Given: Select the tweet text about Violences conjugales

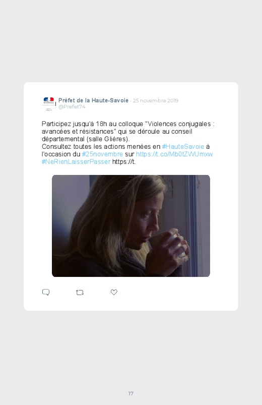Looking at the screenshot, I should pyautogui.click(x=128, y=143).
